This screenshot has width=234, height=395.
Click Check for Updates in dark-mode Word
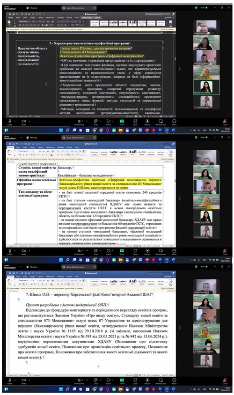(168, 29)
